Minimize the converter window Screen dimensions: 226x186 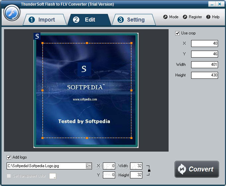pos(212,4)
